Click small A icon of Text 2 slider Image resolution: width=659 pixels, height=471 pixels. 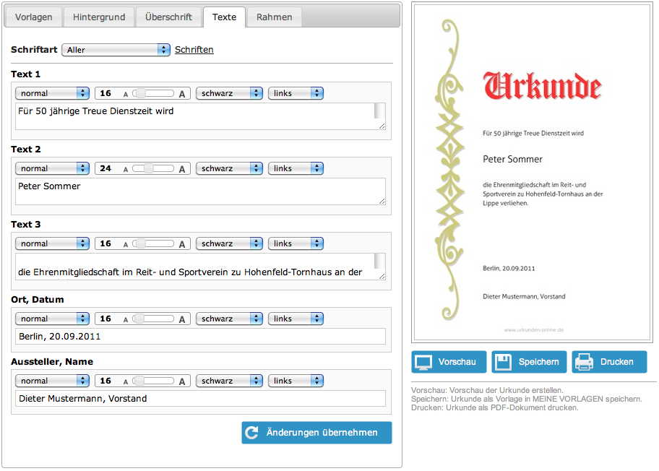125,170
